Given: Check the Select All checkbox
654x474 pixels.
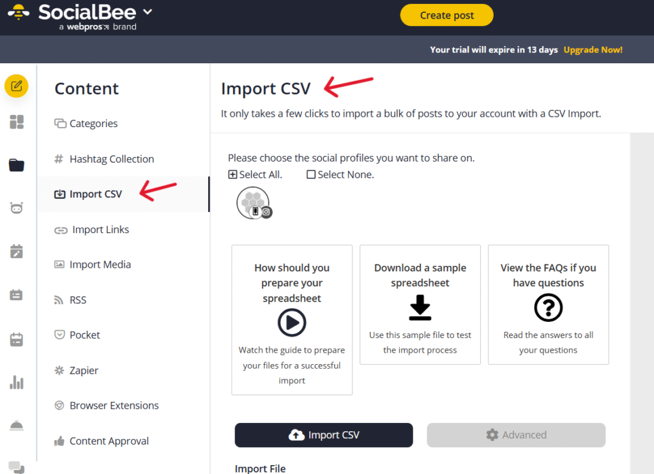Looking at the screenshot, I should tap(232, 174).
